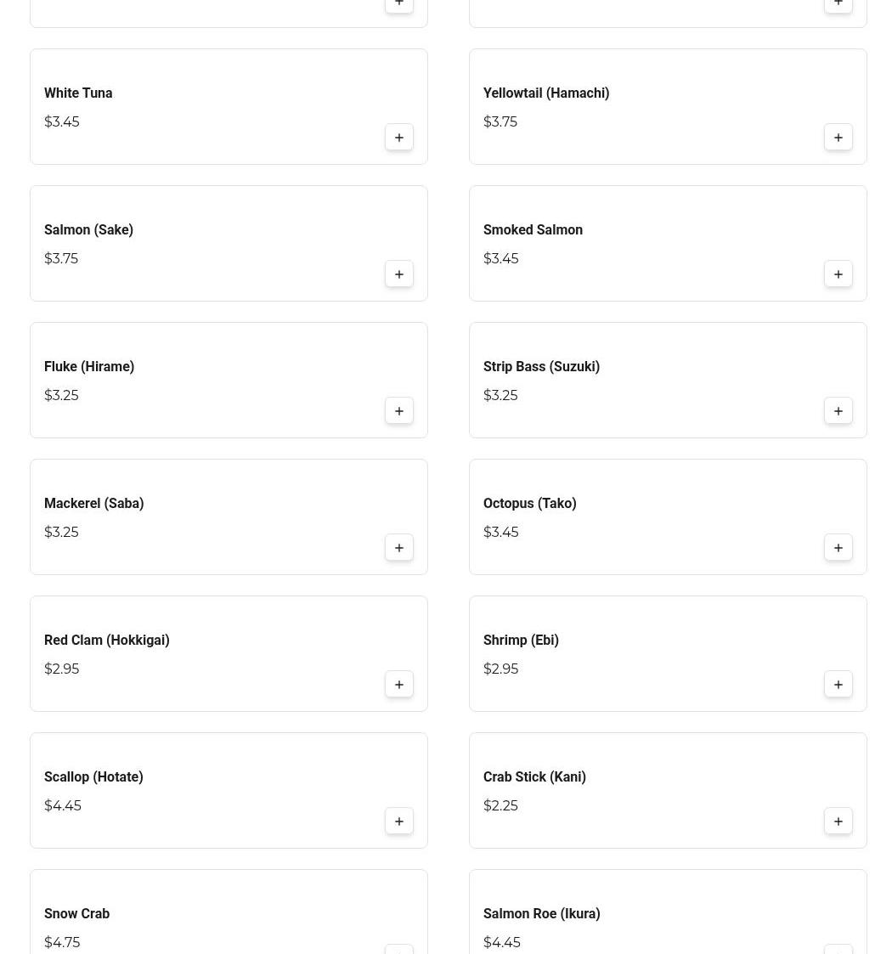
Task: Add White Tuna to the order
Action: (399, 138)
